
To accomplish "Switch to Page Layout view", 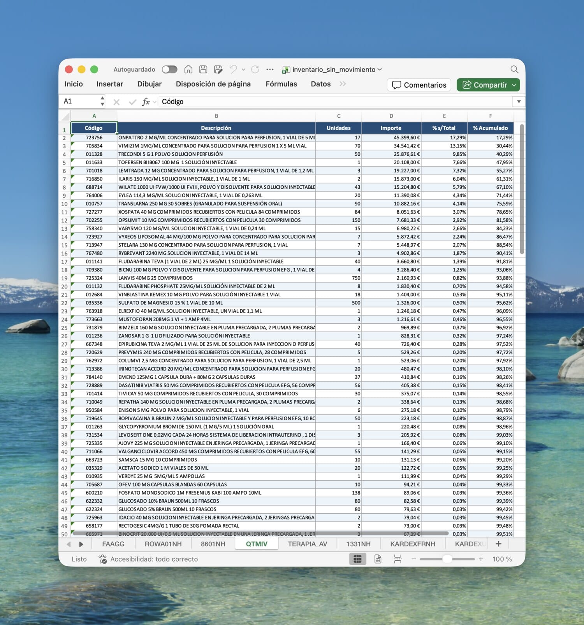I will [x=378, y=559].
